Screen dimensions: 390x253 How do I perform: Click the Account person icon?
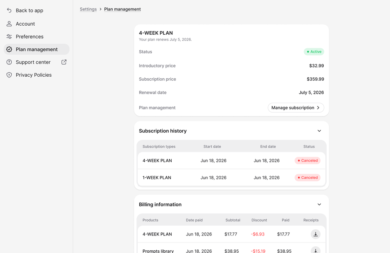pyautogui.click(x=9, y=24)
